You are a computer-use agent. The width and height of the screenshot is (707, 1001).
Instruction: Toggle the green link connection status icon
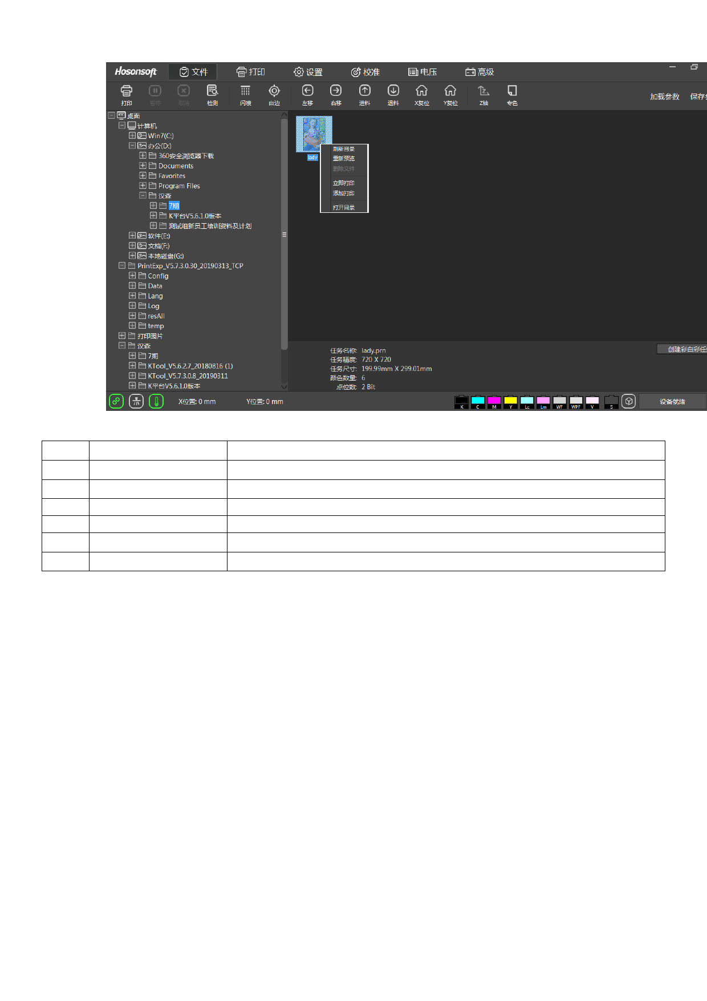pos(116,401)
